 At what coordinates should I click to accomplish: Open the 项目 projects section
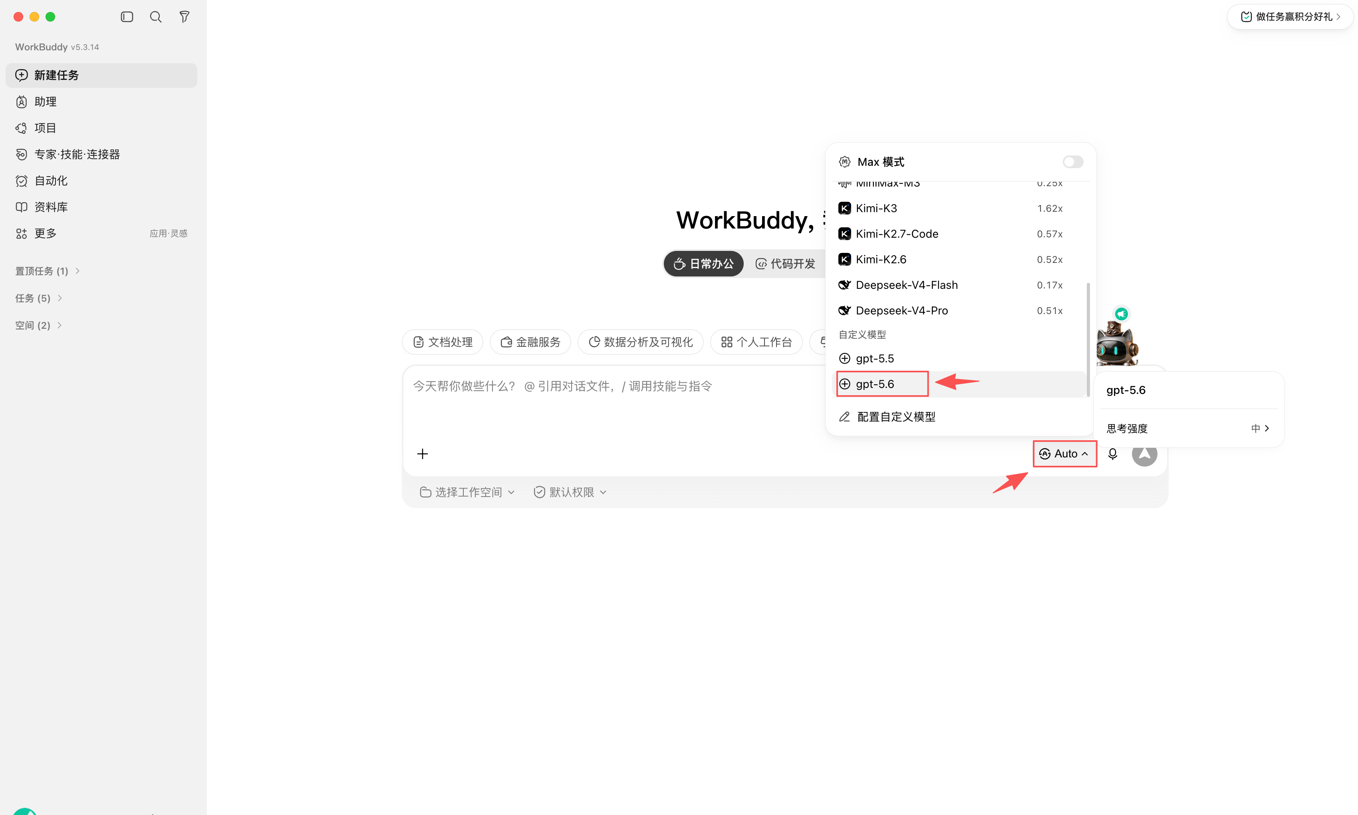pyautogui.click(x=101, y=128)
